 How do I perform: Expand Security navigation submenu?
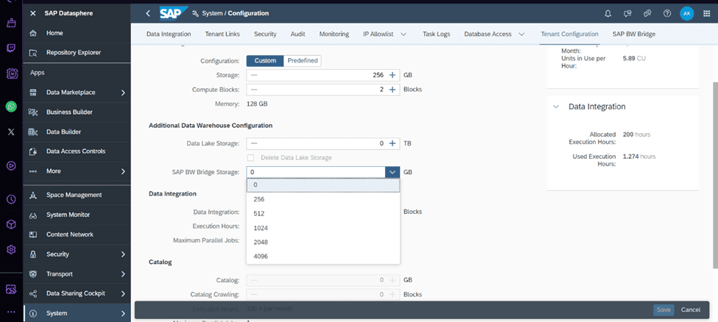pyautogui.click(x=123, y=254)
